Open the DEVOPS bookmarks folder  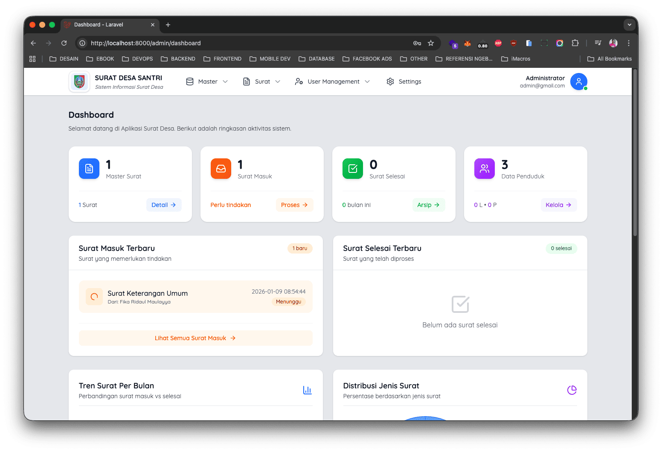pos(137,59)
